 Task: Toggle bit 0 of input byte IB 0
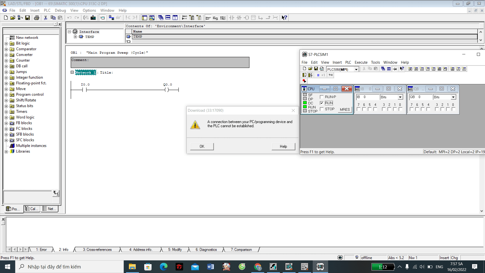pos(400,109)
